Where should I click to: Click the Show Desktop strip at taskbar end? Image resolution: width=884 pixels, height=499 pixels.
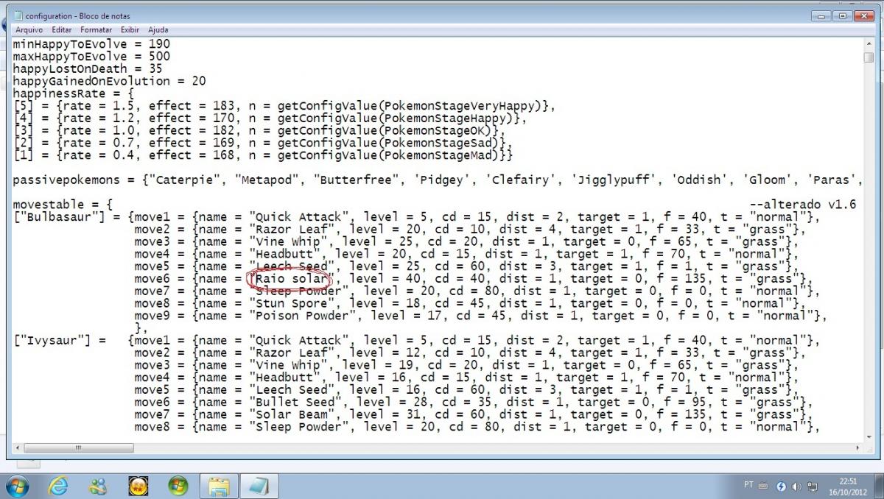click(x=878, y=486)
